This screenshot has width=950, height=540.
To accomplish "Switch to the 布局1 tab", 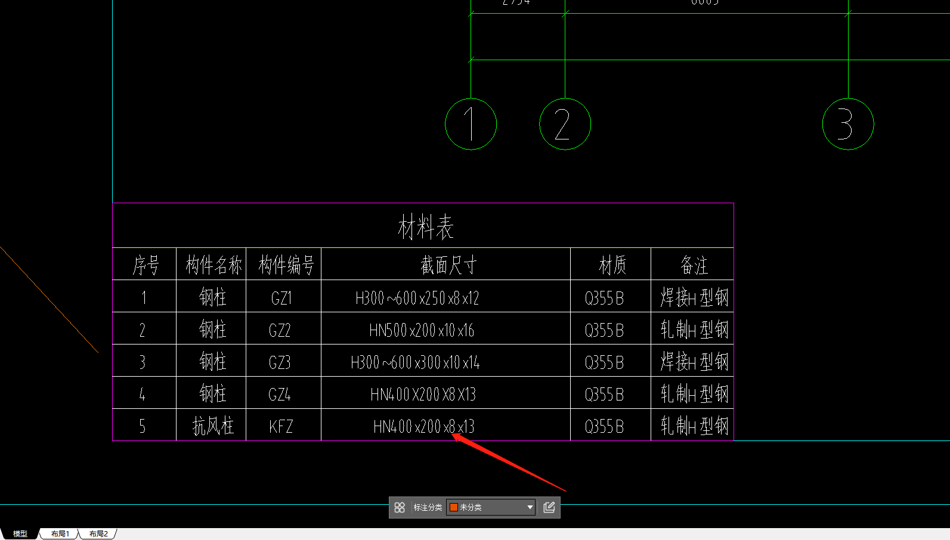I will pyautogui.click(x=60, y=533).
